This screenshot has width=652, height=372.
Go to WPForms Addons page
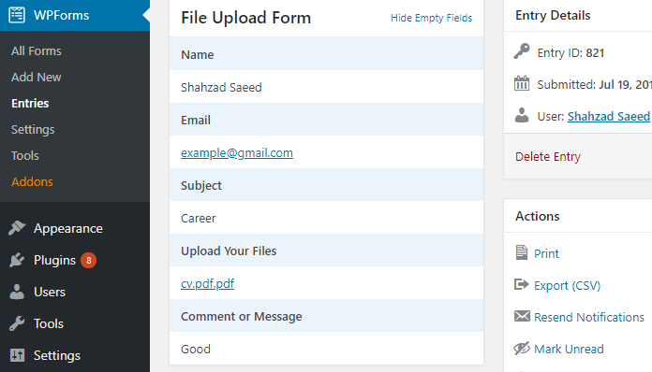[32, 181]
